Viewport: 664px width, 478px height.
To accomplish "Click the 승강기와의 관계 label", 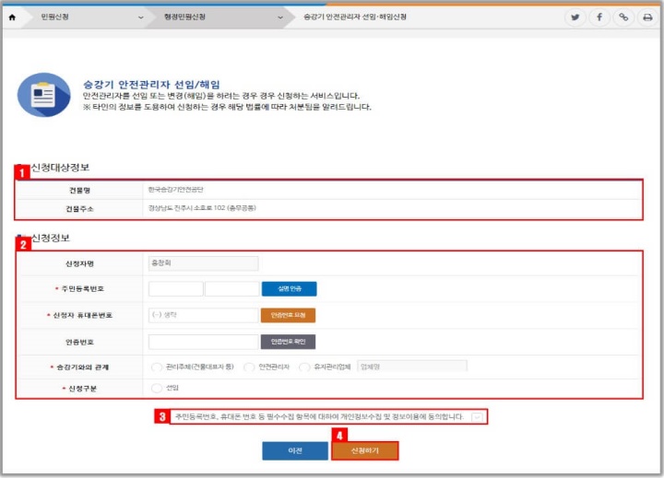I will point(82,367).
